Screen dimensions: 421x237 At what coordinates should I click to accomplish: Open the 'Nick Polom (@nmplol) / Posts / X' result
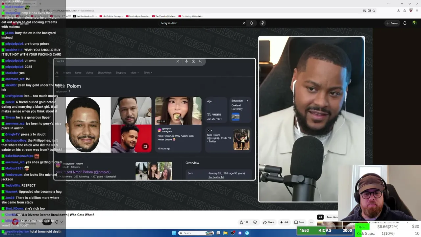(219, 138)
